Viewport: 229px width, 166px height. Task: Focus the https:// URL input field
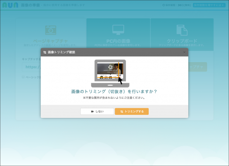pos(32,67)
